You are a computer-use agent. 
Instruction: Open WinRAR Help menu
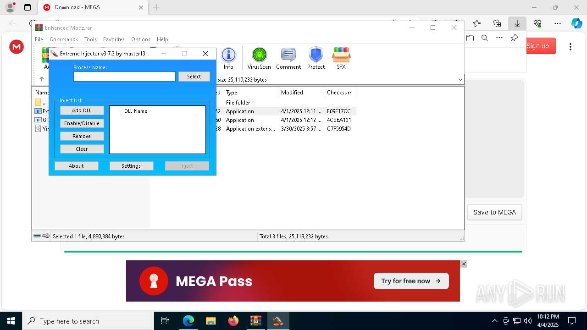(162, 39)
